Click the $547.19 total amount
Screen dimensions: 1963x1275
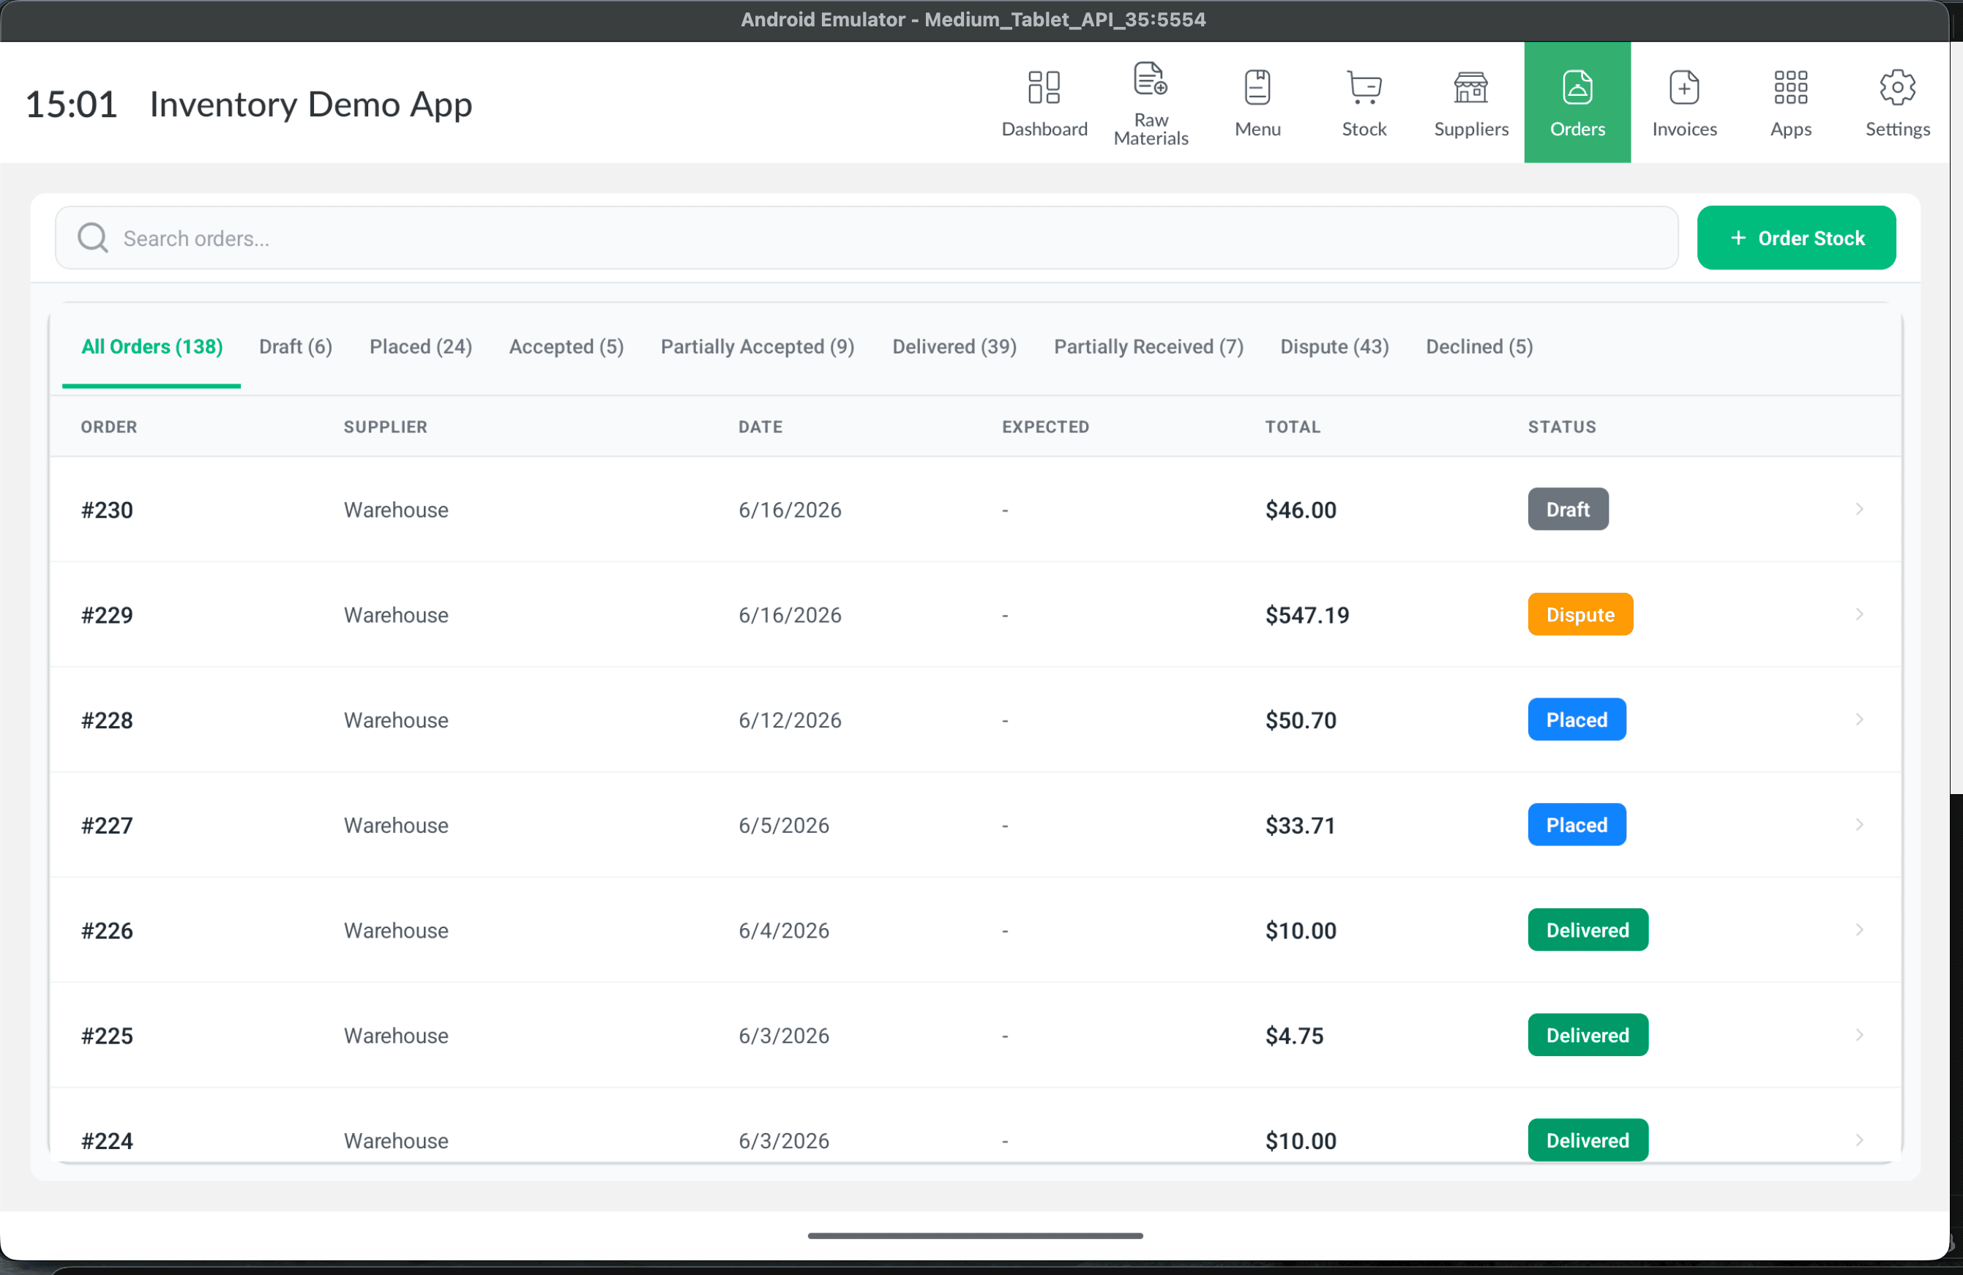1306,614
